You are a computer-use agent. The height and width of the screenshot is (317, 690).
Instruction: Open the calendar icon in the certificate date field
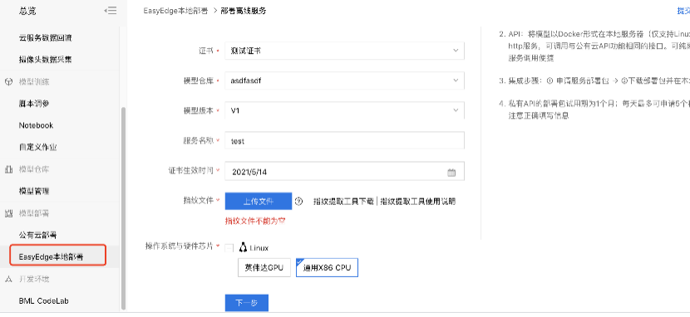pos(451,172)
